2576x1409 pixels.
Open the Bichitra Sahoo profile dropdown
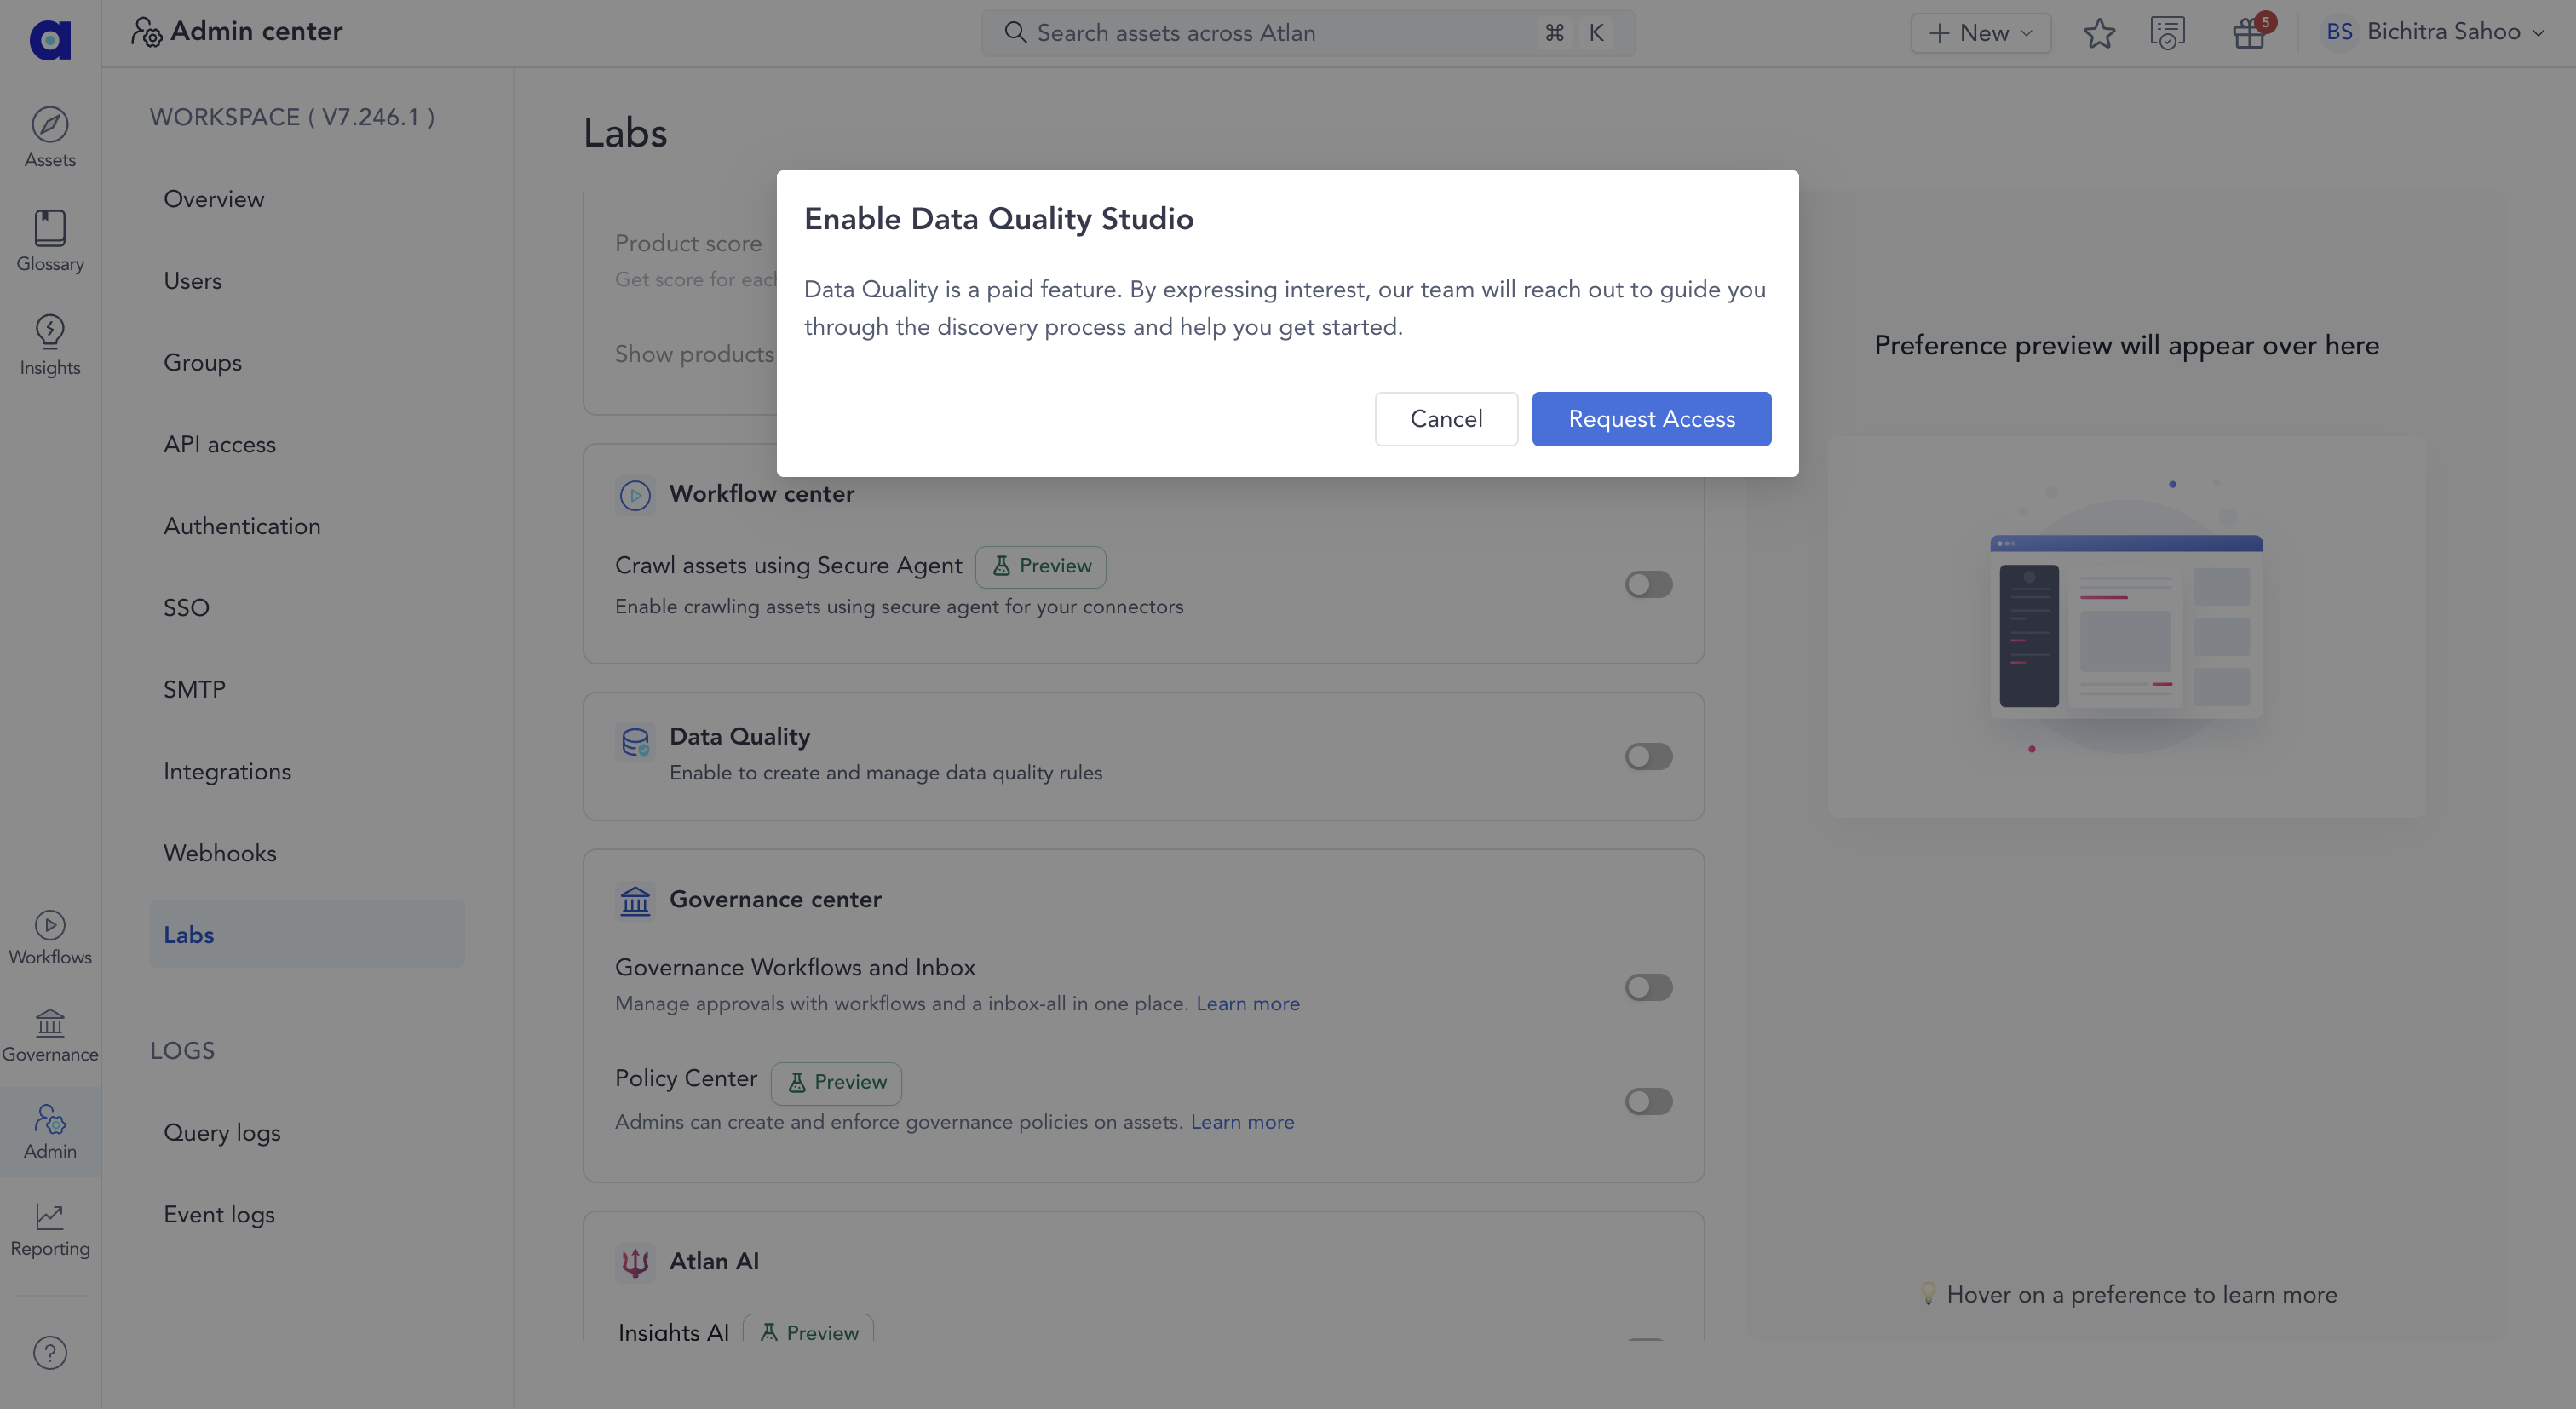click(x=2438, y=31)
